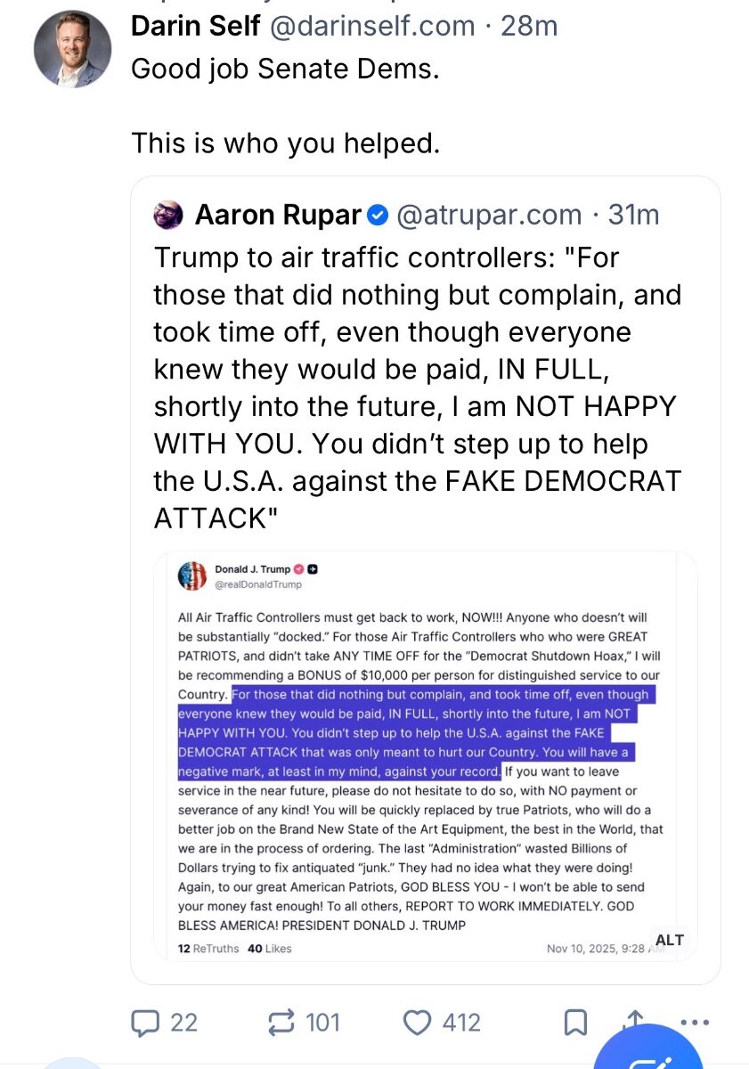Show image ALT text description
This screenshot has height=1069, width=749.
point(669,940)
